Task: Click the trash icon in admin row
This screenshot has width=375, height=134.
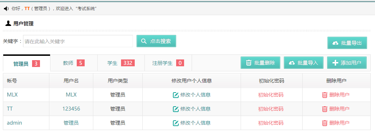Action: coord(325,123)
